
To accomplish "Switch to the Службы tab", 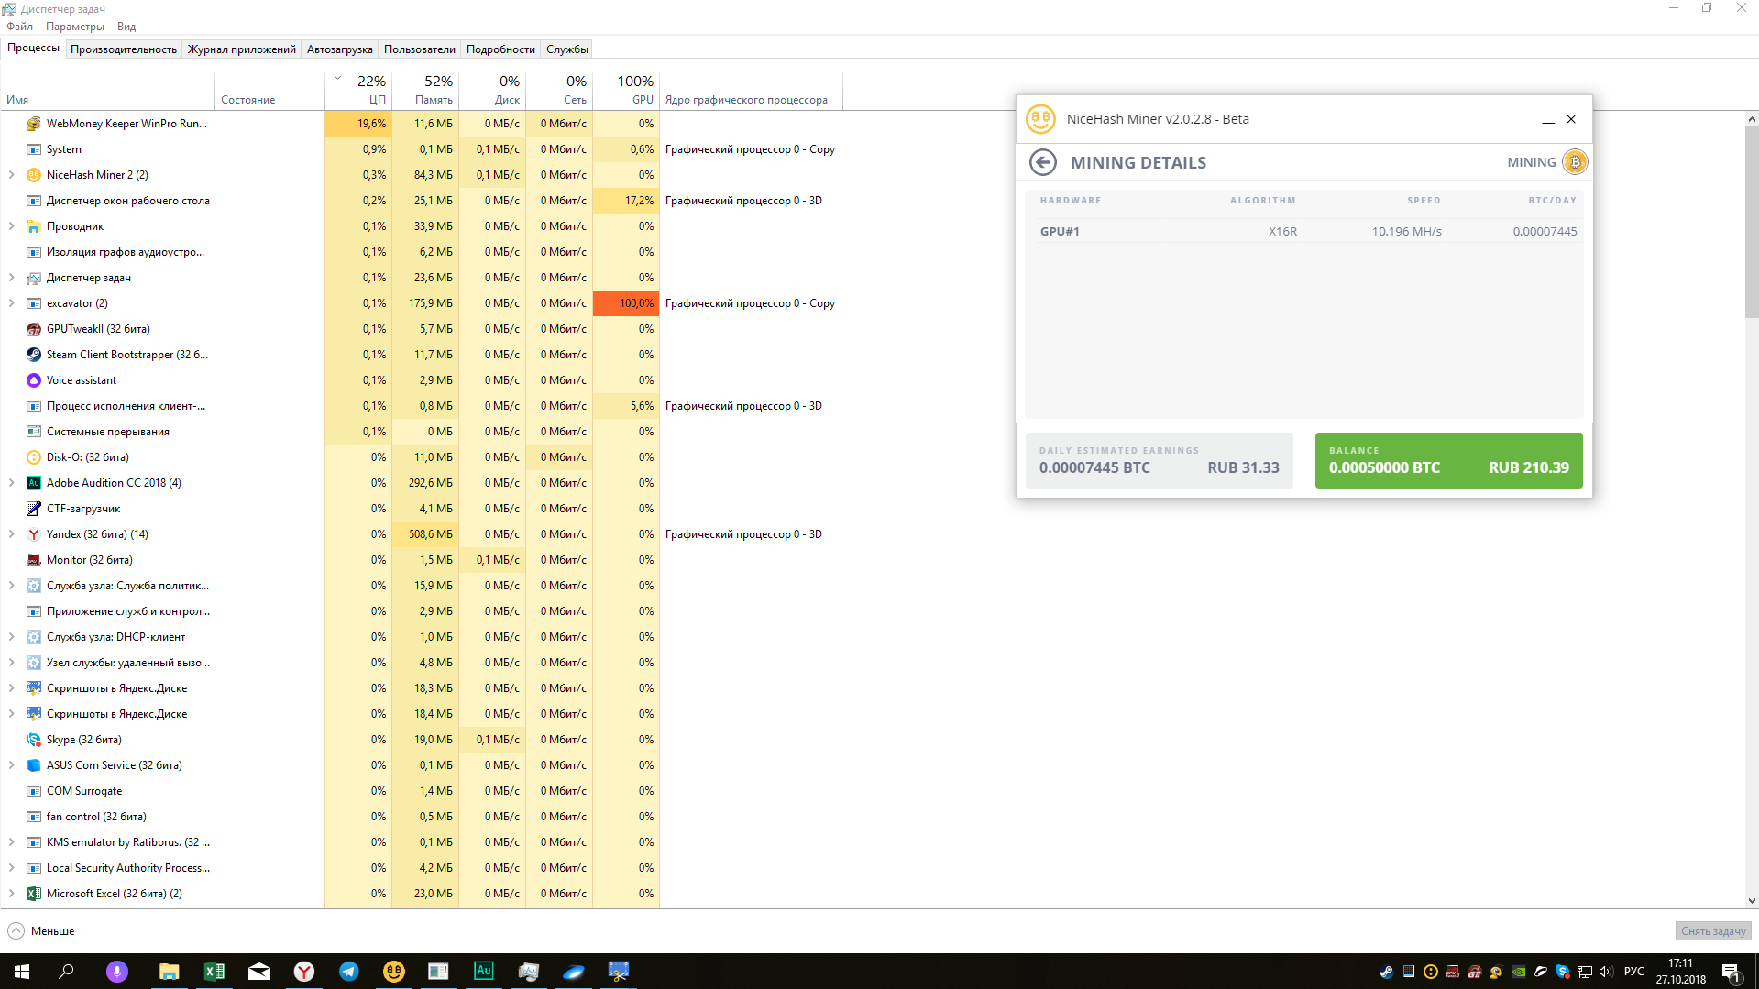I will [567, 49].
